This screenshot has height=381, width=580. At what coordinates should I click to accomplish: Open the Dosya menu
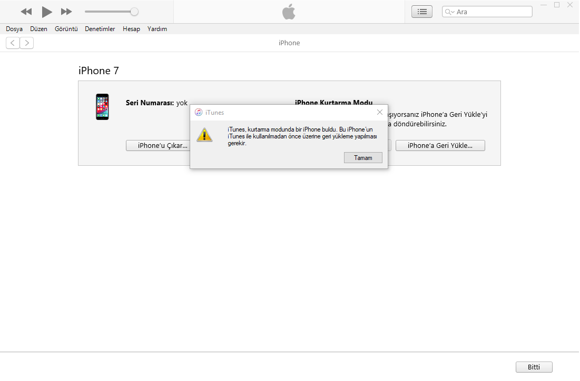[x=14, y=29]
